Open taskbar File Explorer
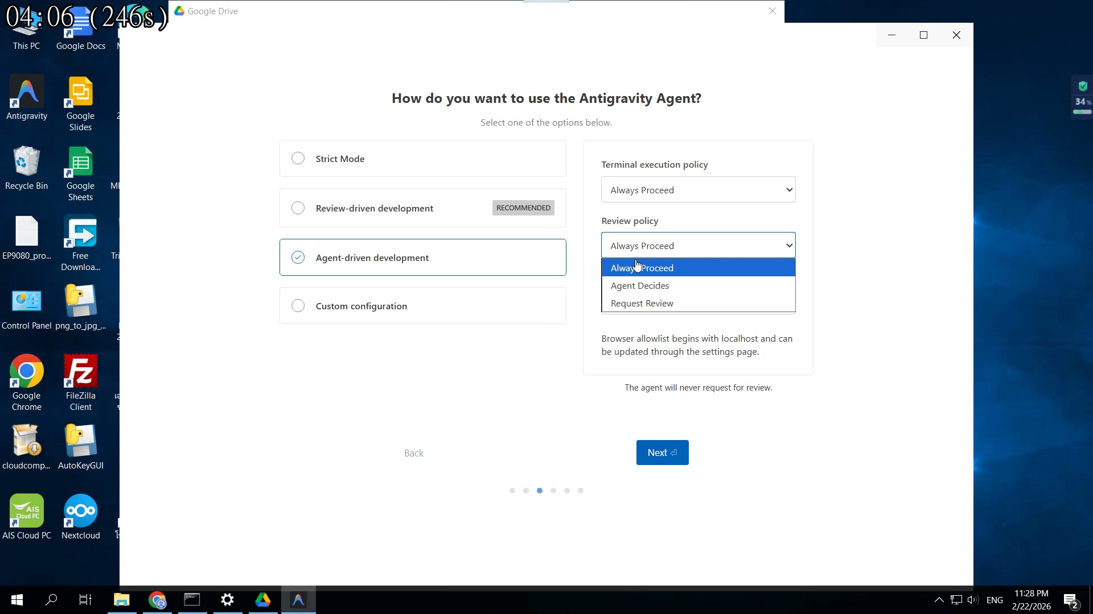 pyautogui.click(x=122, y=600)
